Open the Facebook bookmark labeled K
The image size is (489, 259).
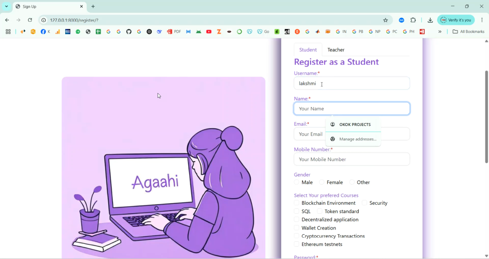coord(45,31)
